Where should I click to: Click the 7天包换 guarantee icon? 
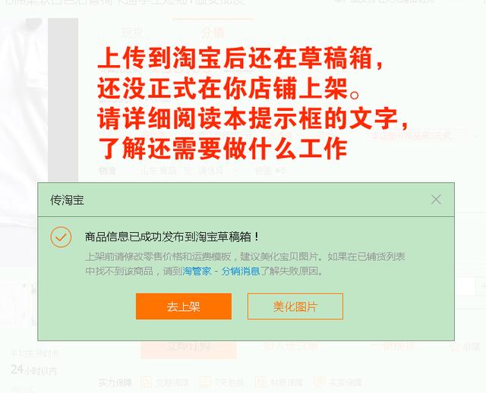205,382
